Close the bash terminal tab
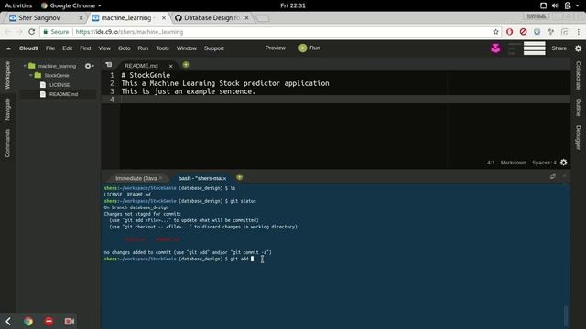This screenshot has width=586, height=329. [x=224, y=179]
